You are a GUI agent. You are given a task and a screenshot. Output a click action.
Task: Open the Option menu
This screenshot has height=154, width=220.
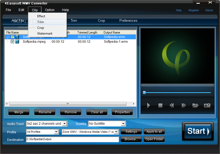pyautogui.click(x=50, y=10)
